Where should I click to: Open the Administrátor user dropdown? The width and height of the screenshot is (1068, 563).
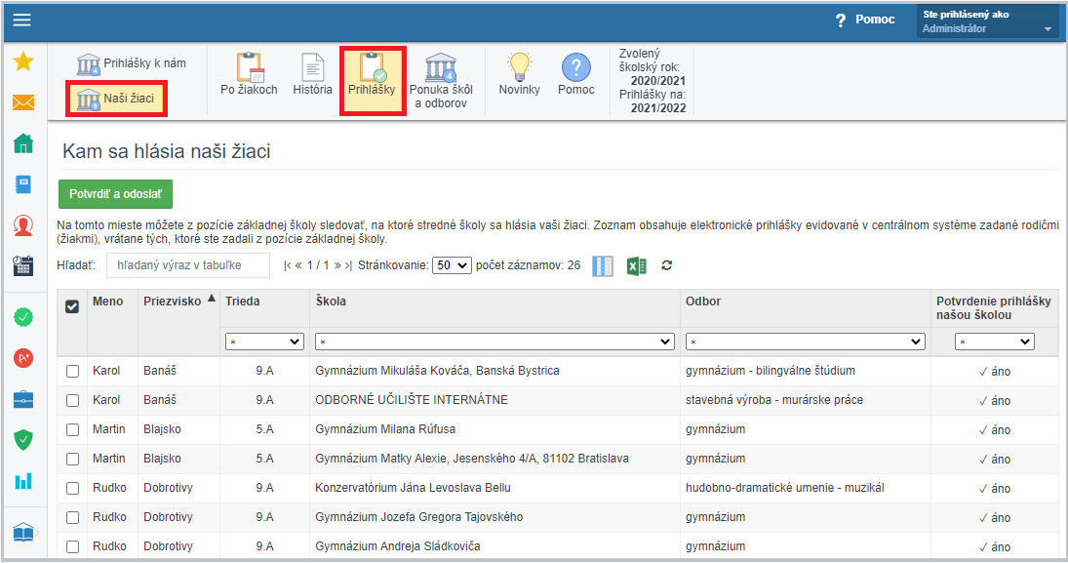(x=987, y=21)
